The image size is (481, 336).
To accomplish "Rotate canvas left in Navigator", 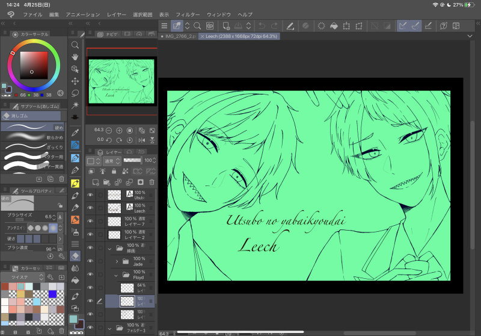I will [x=109, y=140].
